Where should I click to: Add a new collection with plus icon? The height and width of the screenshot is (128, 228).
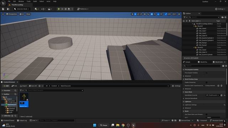click(12, 116)
